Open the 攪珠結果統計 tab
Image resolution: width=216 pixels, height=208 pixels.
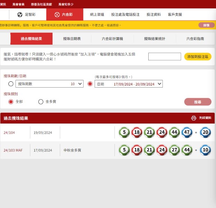click(x=155, y=39)
